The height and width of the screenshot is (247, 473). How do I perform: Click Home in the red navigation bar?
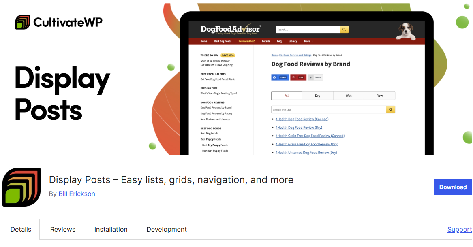(203, 41)
